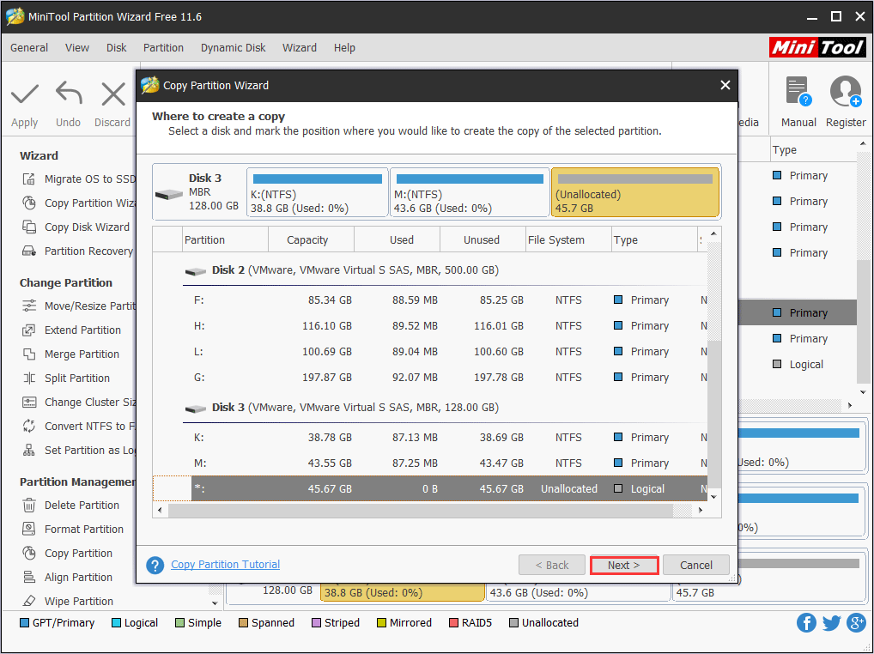Screen dimensions: 874x654
Task: Open the Dynamic Disk menu
Action: click(233, 48)
